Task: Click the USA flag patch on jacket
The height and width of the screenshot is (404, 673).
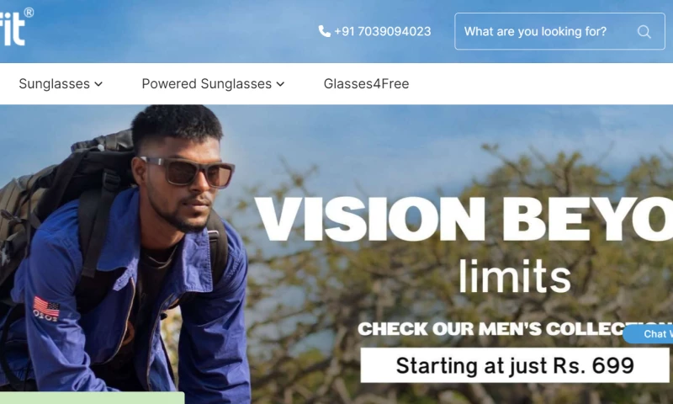Action: [46, 309]
